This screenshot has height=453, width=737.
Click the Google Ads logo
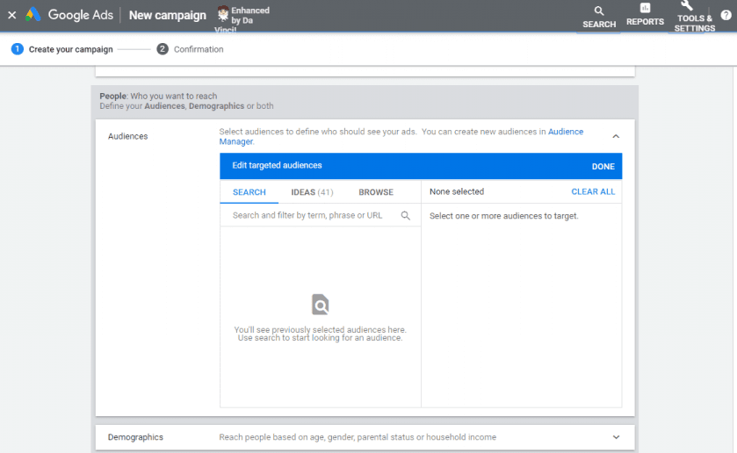pos(33,15)
